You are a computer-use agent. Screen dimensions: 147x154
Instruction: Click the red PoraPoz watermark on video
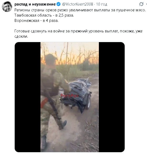coord(70,96)
